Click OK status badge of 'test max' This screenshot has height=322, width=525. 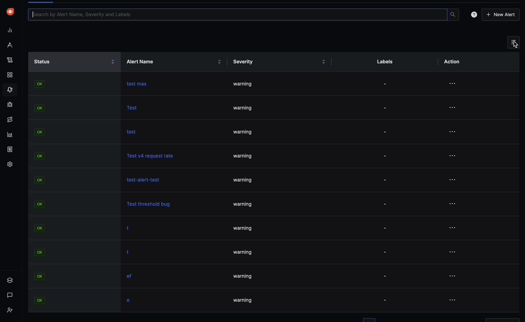(x=39, y=84)
